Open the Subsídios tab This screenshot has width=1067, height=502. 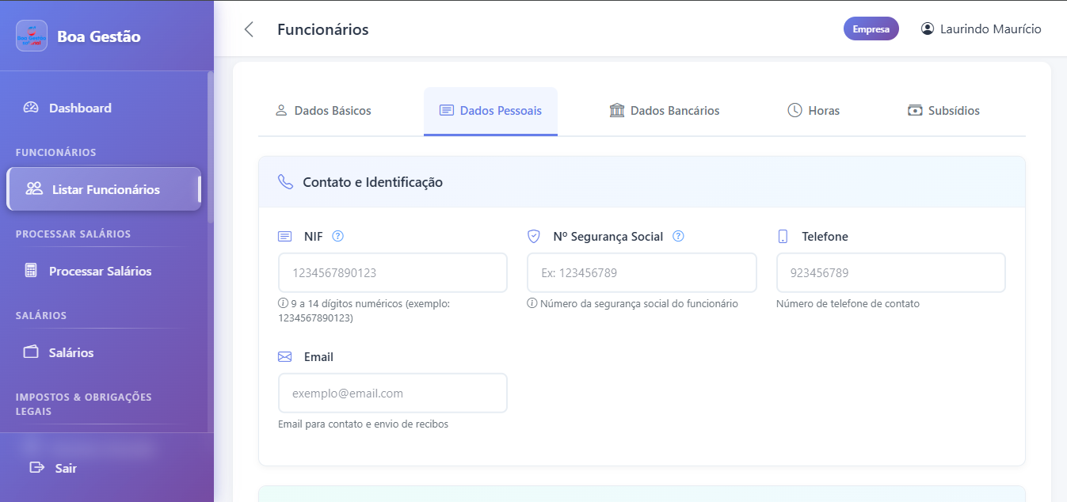pyautogui.click(x=943, y=111)
